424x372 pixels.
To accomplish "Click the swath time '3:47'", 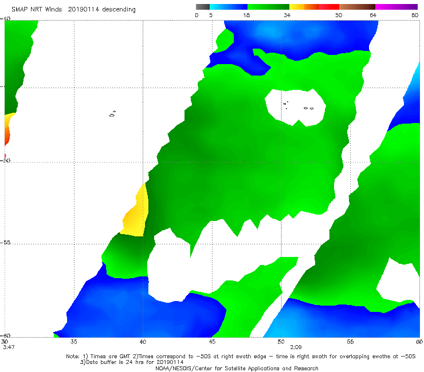I will pyautogui.click(x=9, y=347).
